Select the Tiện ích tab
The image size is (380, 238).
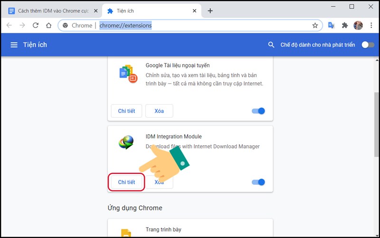152,11
